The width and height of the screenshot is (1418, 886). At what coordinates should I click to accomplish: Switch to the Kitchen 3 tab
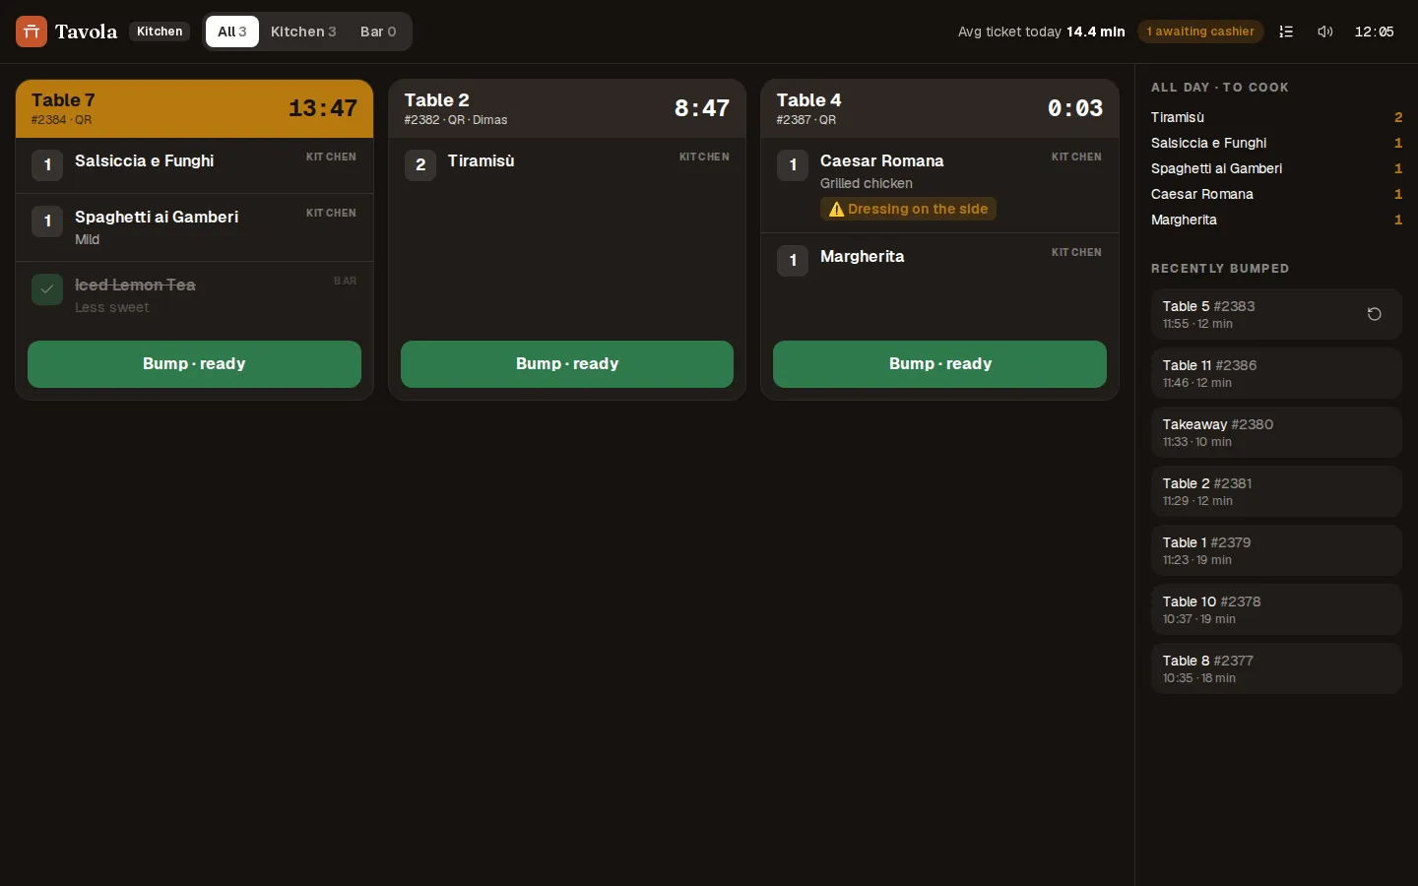coord(303,32)
